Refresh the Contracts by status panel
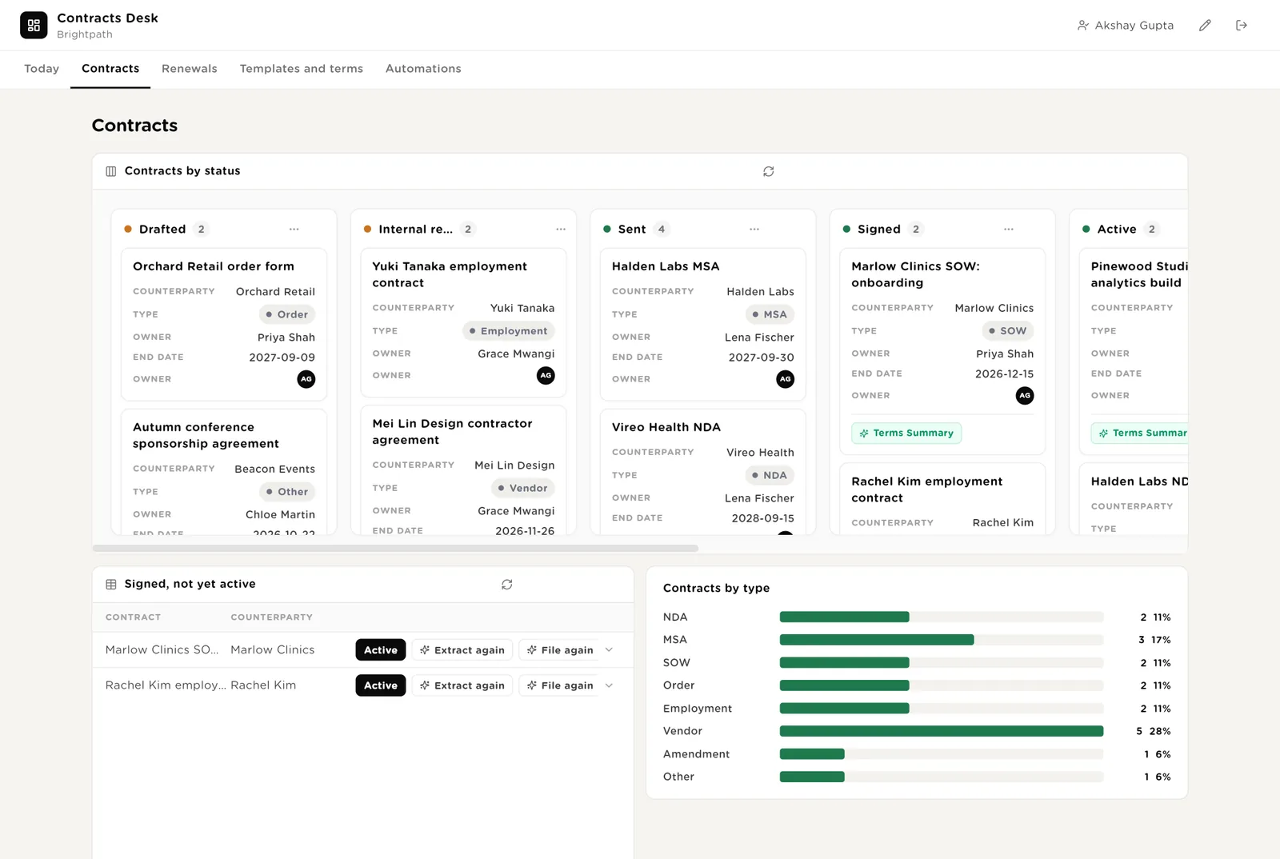The image size is (1280, 859). pyautogui.click(x=768, y=171)
